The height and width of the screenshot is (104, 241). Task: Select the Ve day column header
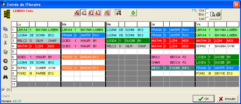pyautogui.click(x=202, y=24)
